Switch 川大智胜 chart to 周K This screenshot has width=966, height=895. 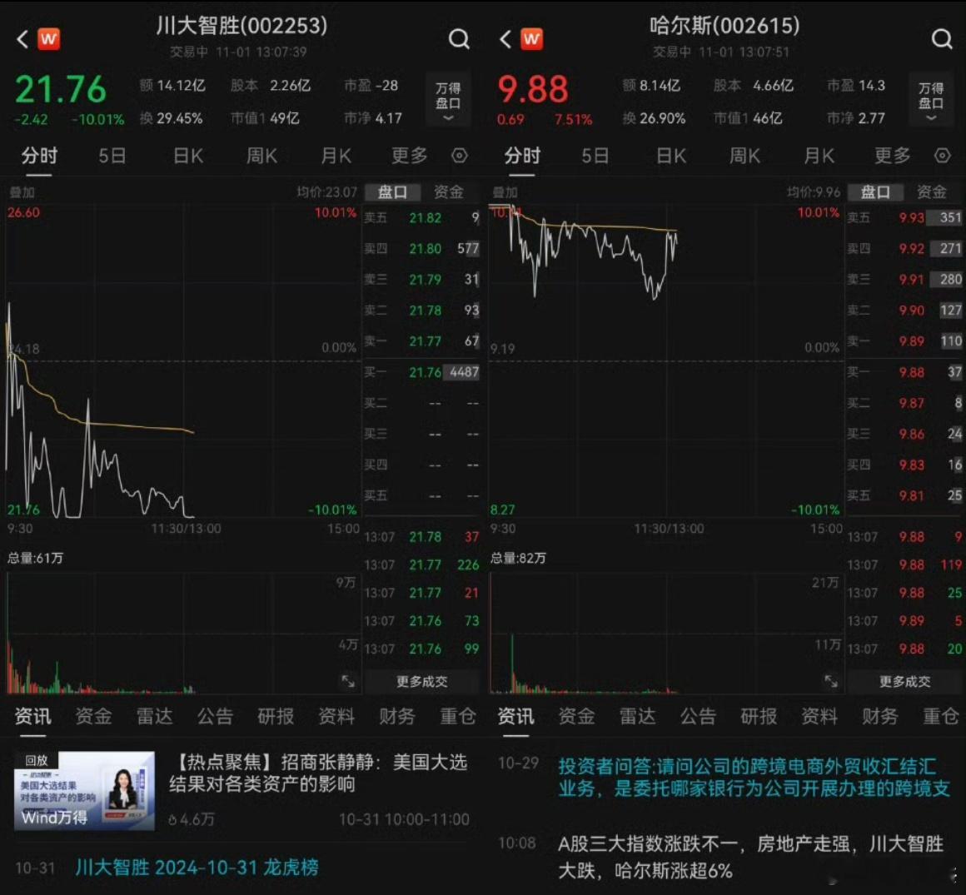[x=261, y=156]
